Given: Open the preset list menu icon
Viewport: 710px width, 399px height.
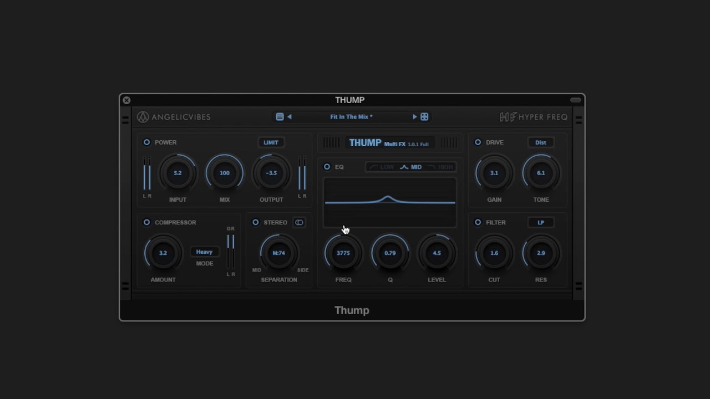Looking at the screenshot, I should pyautogui.click(x=280, y=117).
